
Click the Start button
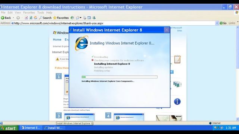click(x=9, y=128)
